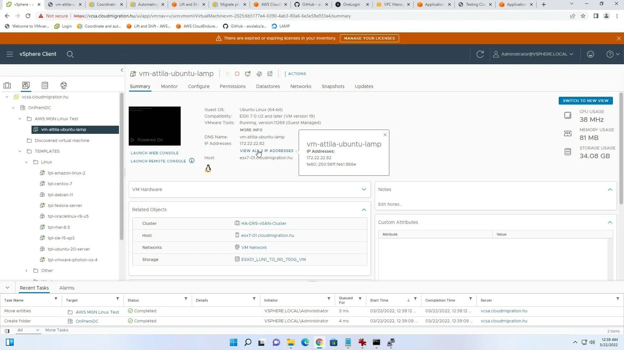This screenshot has width=624, height=350.
Task: Open the Snapshots tab
Action: 333,86
